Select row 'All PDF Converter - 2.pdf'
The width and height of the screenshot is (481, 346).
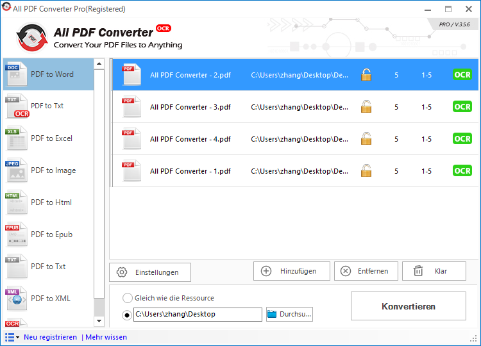[295, 74]
